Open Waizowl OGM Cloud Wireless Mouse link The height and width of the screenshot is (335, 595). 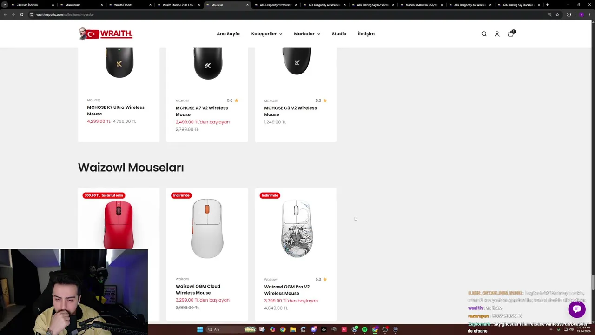coord(198,289)
